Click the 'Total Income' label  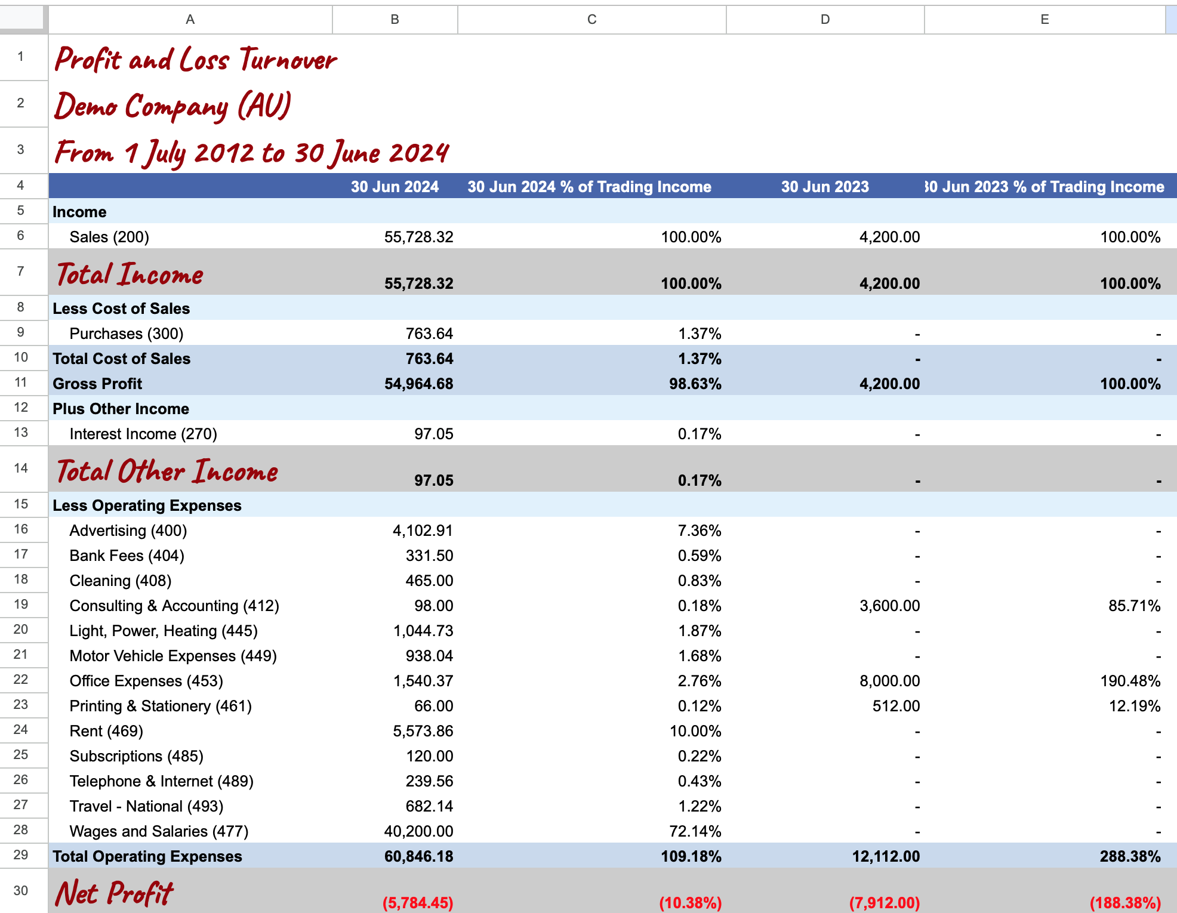130,274
